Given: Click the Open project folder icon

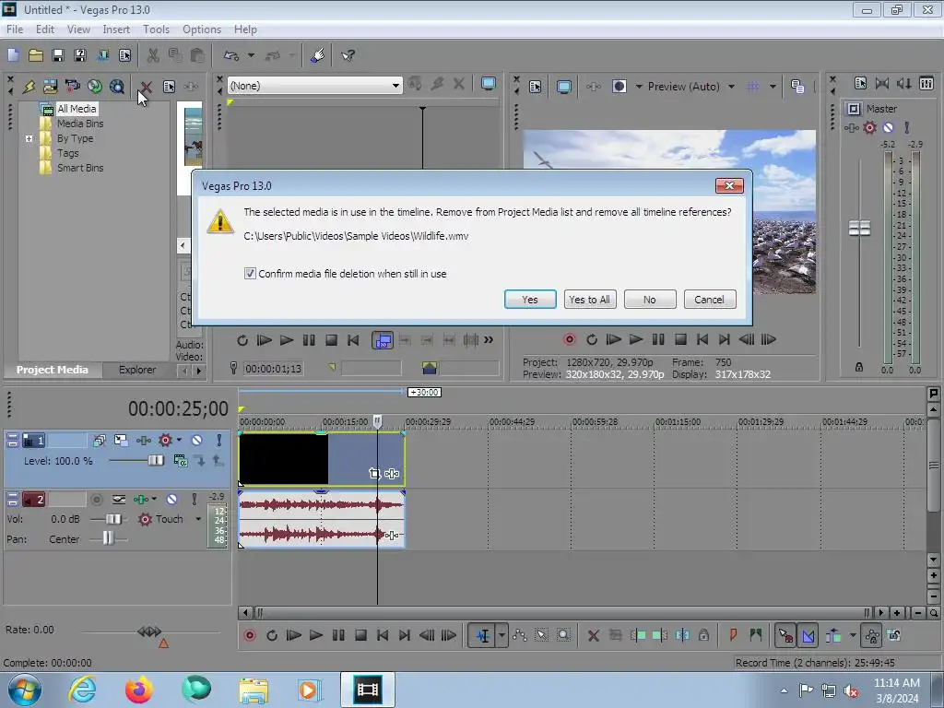Looking at the screenshot, I should point(36,55).
